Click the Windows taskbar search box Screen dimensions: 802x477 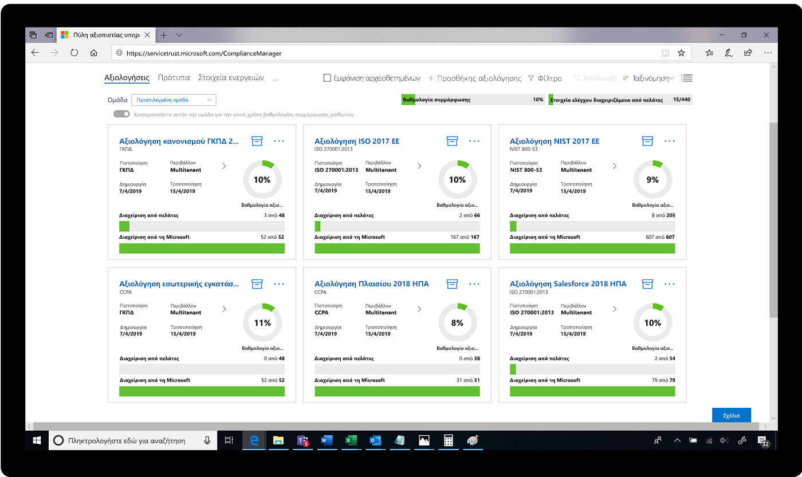coord(132,440)
